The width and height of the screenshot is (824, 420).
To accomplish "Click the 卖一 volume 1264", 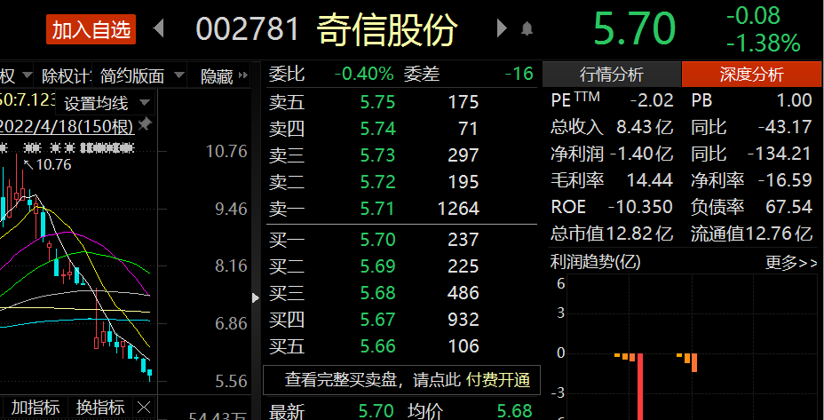I will [x=458, y=209].
